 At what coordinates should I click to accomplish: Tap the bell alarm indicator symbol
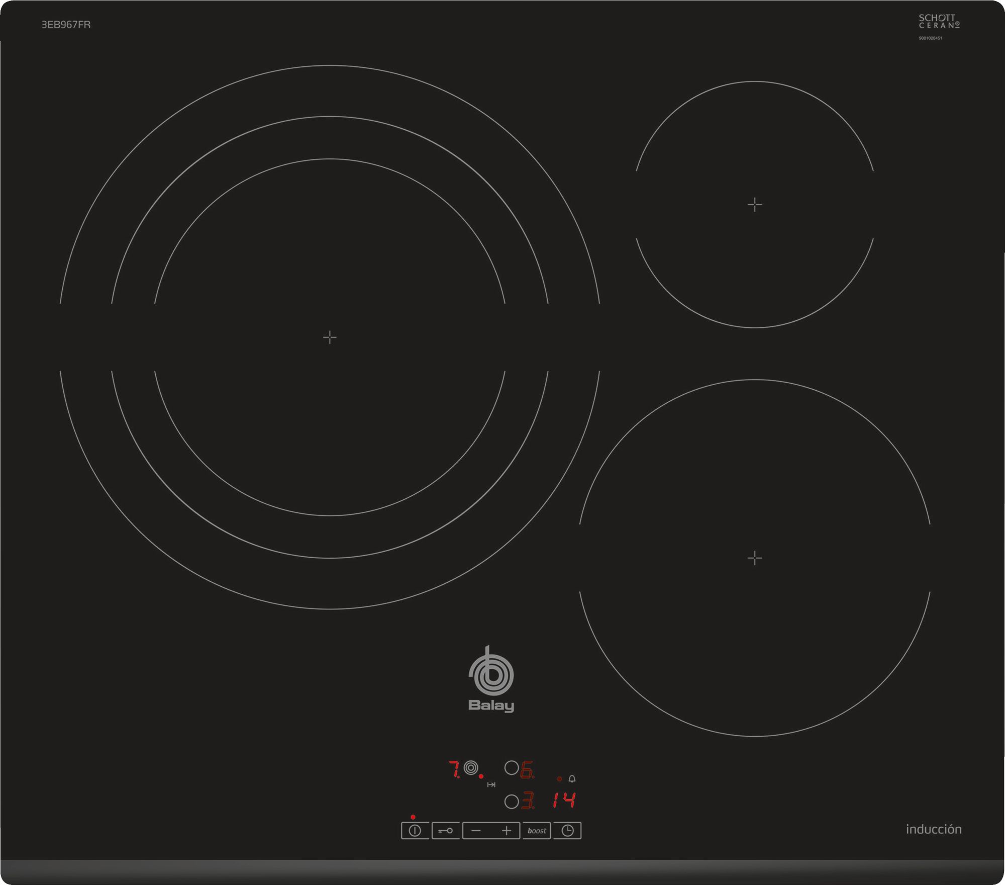(x=572, y=779)
